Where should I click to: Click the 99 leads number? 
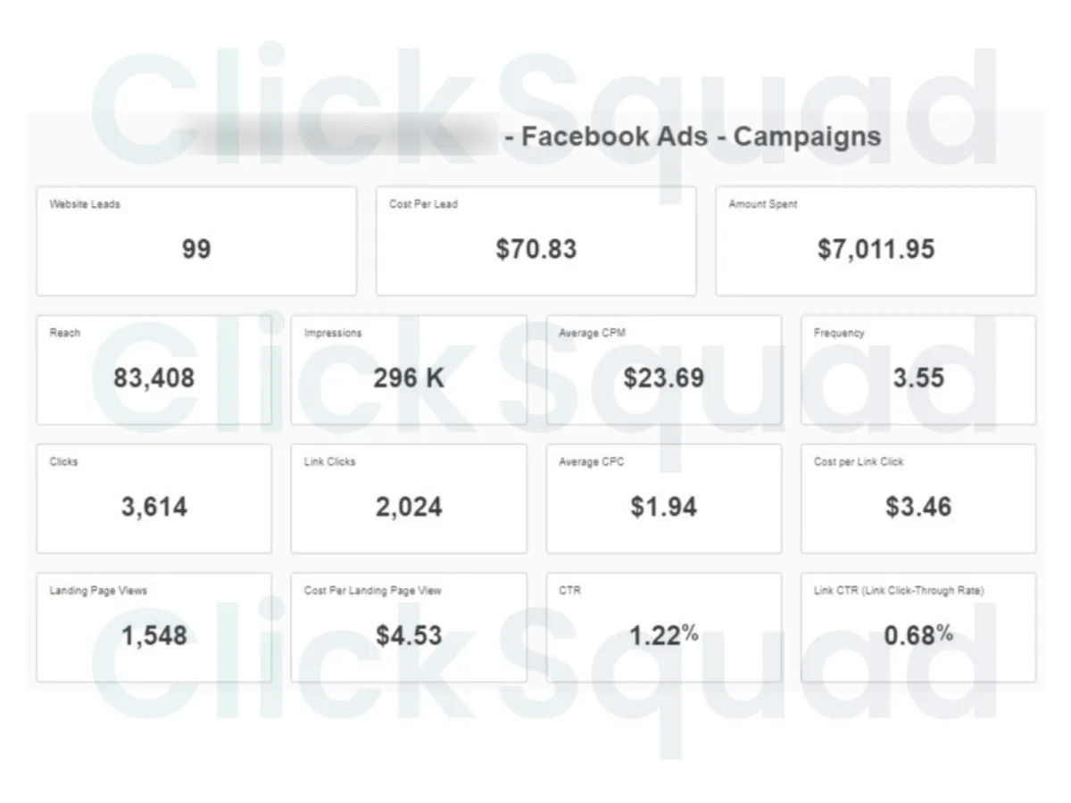[x=196, y=249]
